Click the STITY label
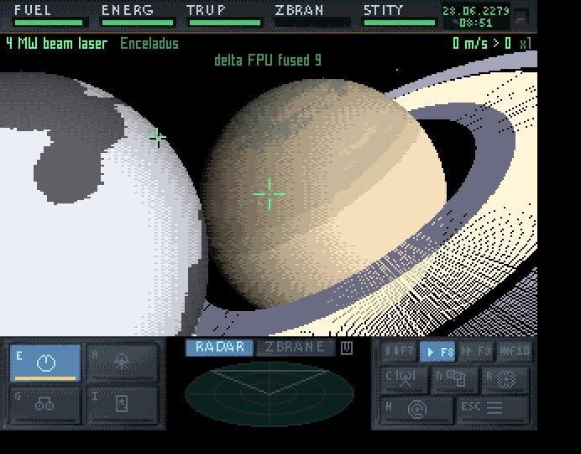The image size is (581, 454). [383, 10]
